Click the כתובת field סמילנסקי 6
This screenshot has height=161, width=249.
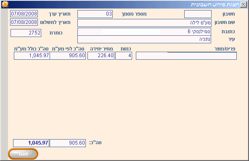[x=144, y=32]
